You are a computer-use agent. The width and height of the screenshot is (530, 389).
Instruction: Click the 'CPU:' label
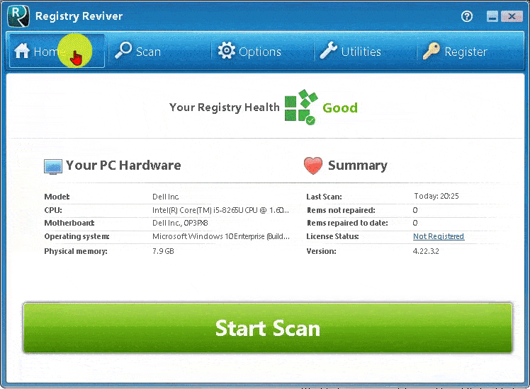coord(53,210)
